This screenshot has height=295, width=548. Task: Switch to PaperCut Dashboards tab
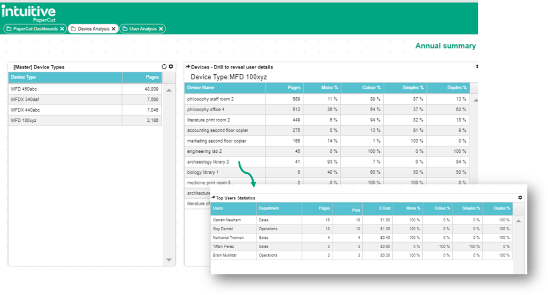pyautogui.click(x=35, y=29)
